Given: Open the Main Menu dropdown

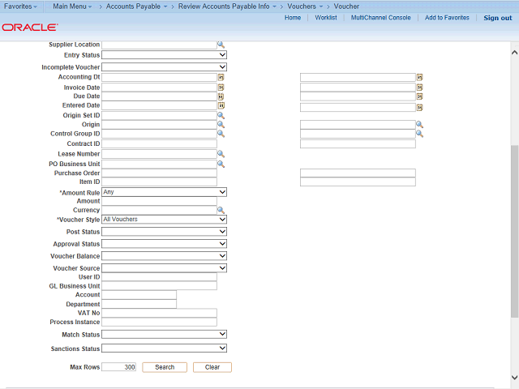Looking at the screenshot, I should tap(72, 6).
